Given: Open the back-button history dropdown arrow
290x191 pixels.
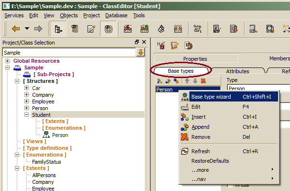Looking at the screenshot, I should [x=27, y=29].
